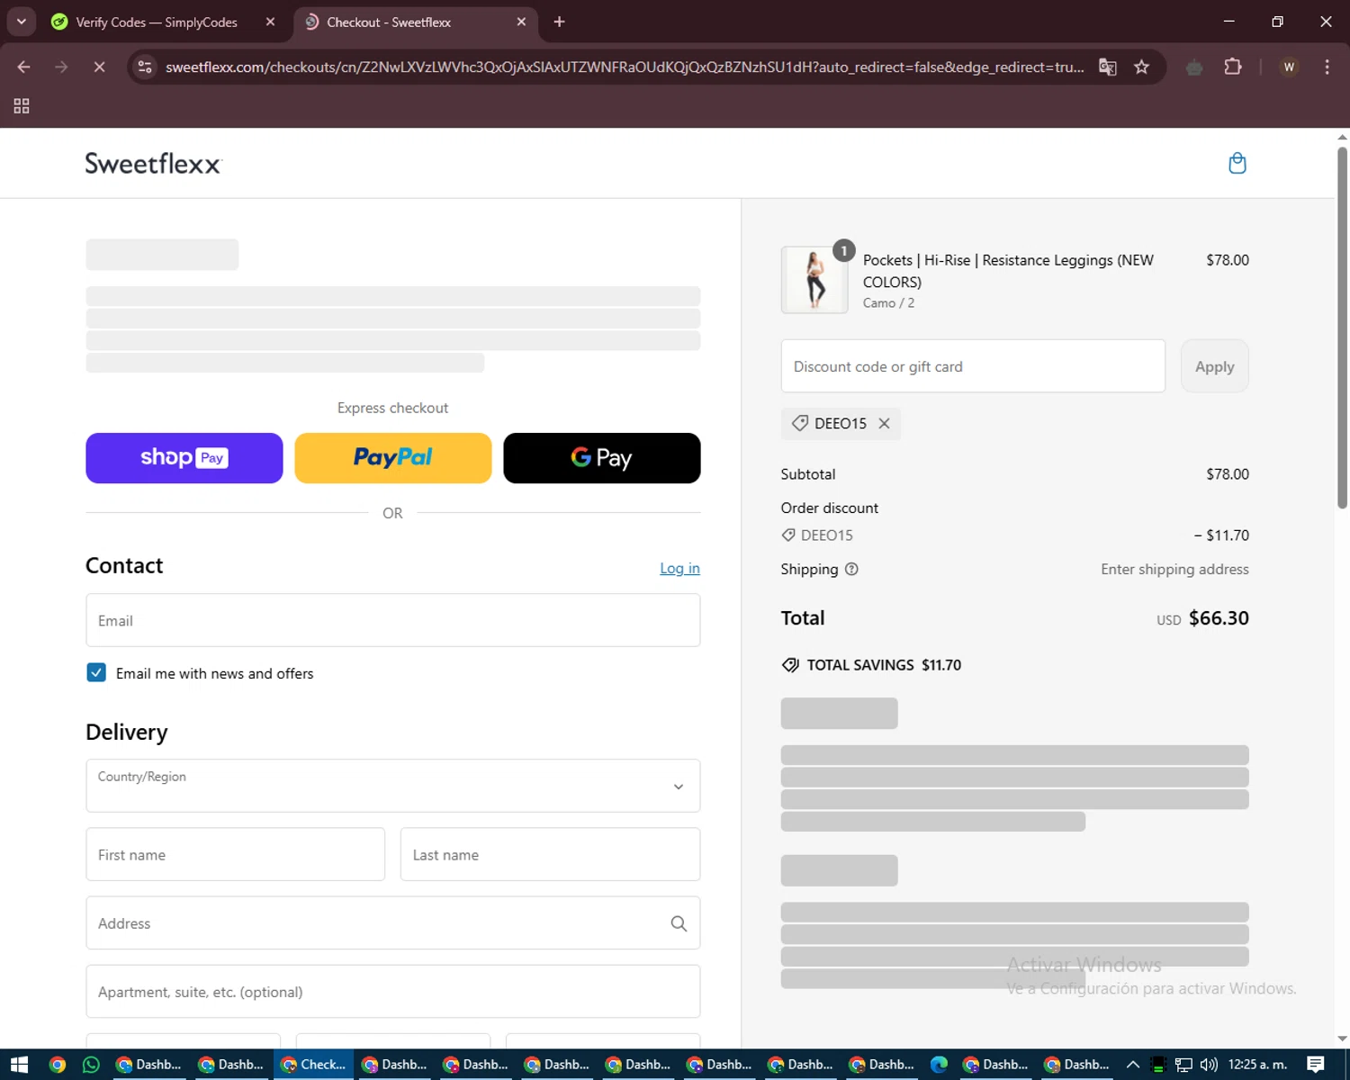
Task: Focus the Discount code or gift card field
Action: click(973, 366)
